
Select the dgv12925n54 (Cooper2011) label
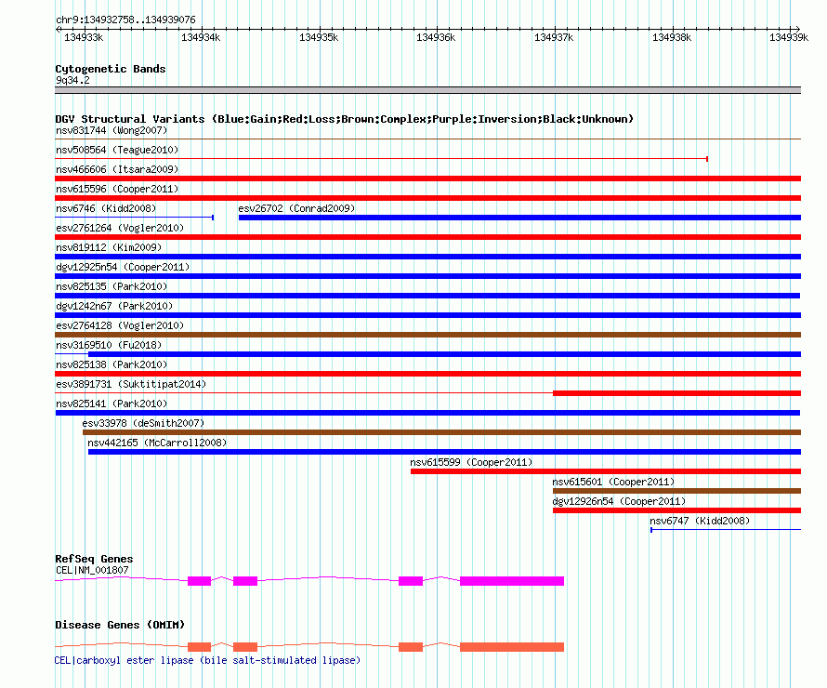123,267
